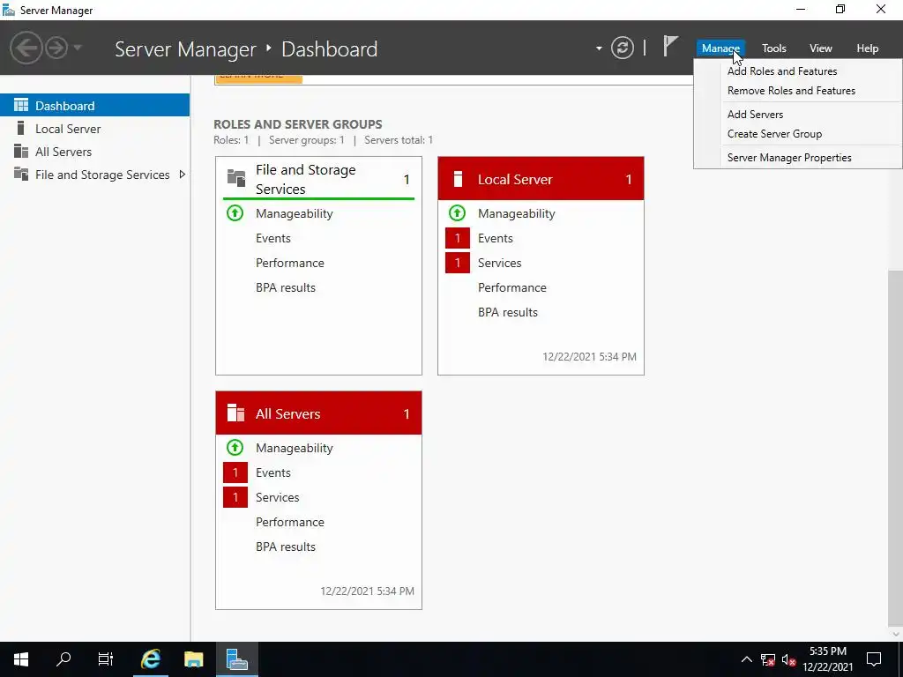Image resolution: width=903 pixels, height=677 pixels.
Task: Open Events in Local Server tile
Action: pos(496,238)
